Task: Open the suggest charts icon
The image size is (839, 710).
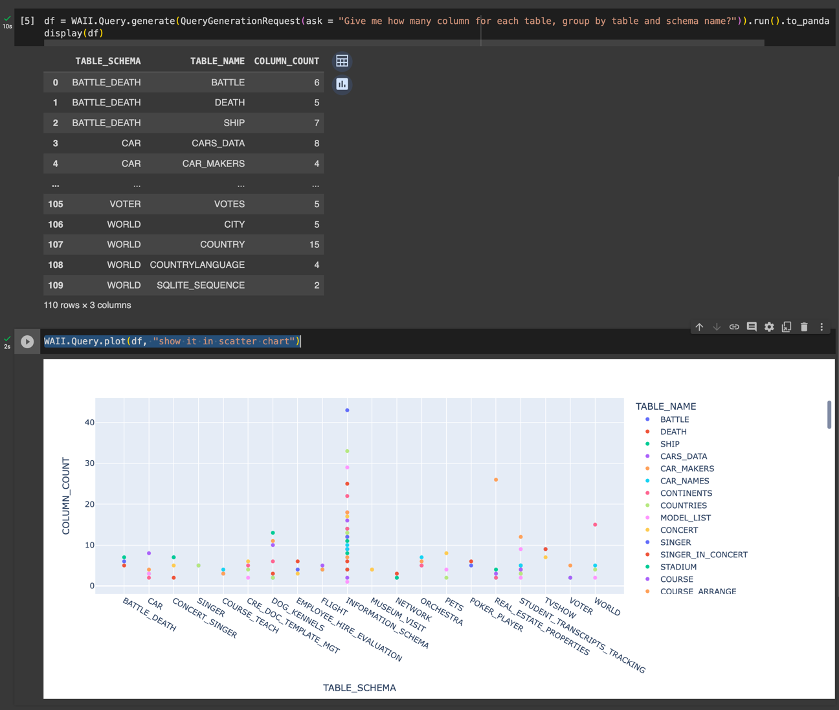Action: pos(342,84)
